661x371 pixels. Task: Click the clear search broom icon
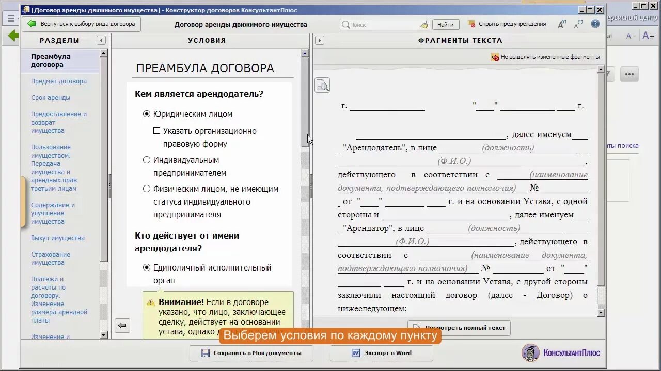(424, 24)
